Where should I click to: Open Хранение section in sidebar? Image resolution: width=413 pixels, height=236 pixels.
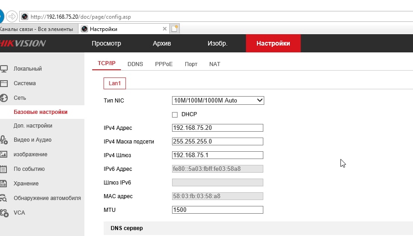click(x=26, y=184)
